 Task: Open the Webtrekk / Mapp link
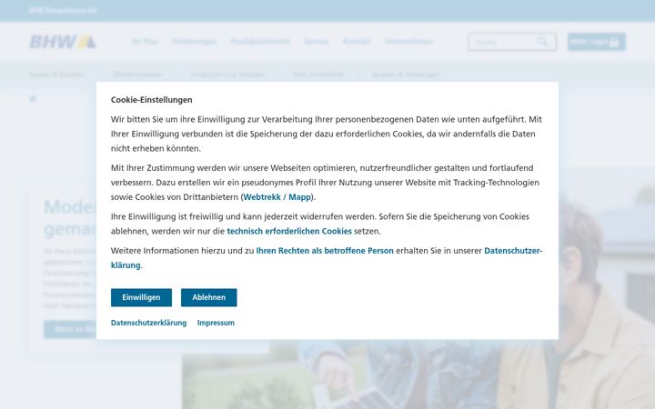(x=277, y=197)
